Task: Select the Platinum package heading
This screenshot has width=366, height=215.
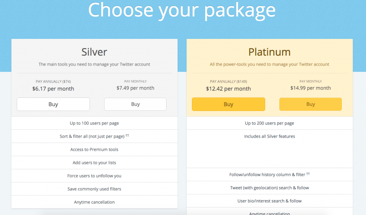Action: point(269,52)
